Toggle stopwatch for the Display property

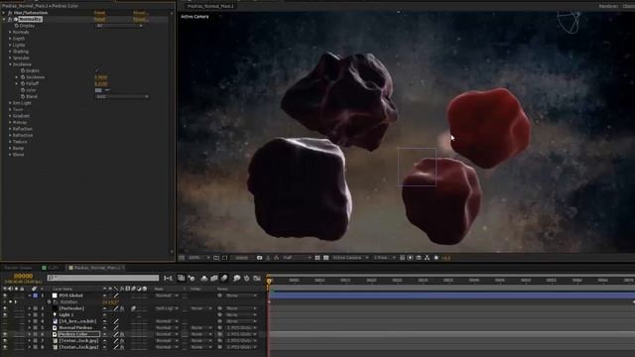pos(17,26)
